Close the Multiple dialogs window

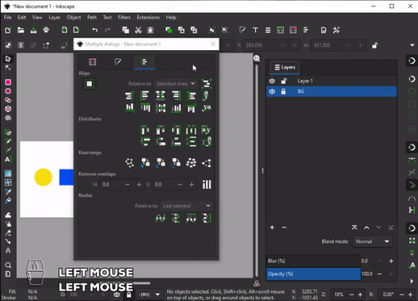(213, 43)
